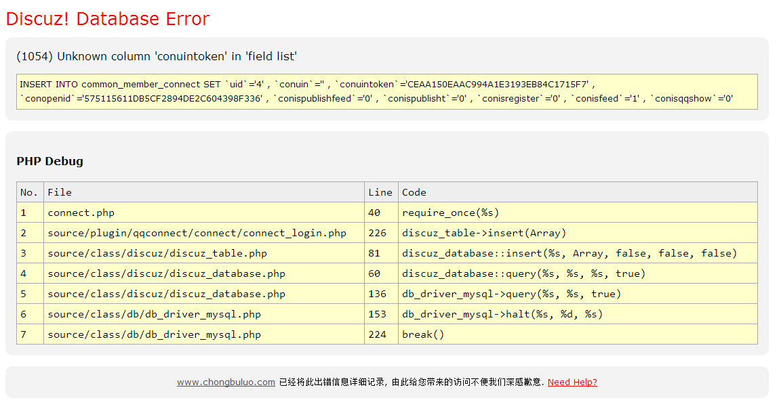The image size is (779, 419).
Task: Click row number 6 cell
Action: tap(30, 314)
